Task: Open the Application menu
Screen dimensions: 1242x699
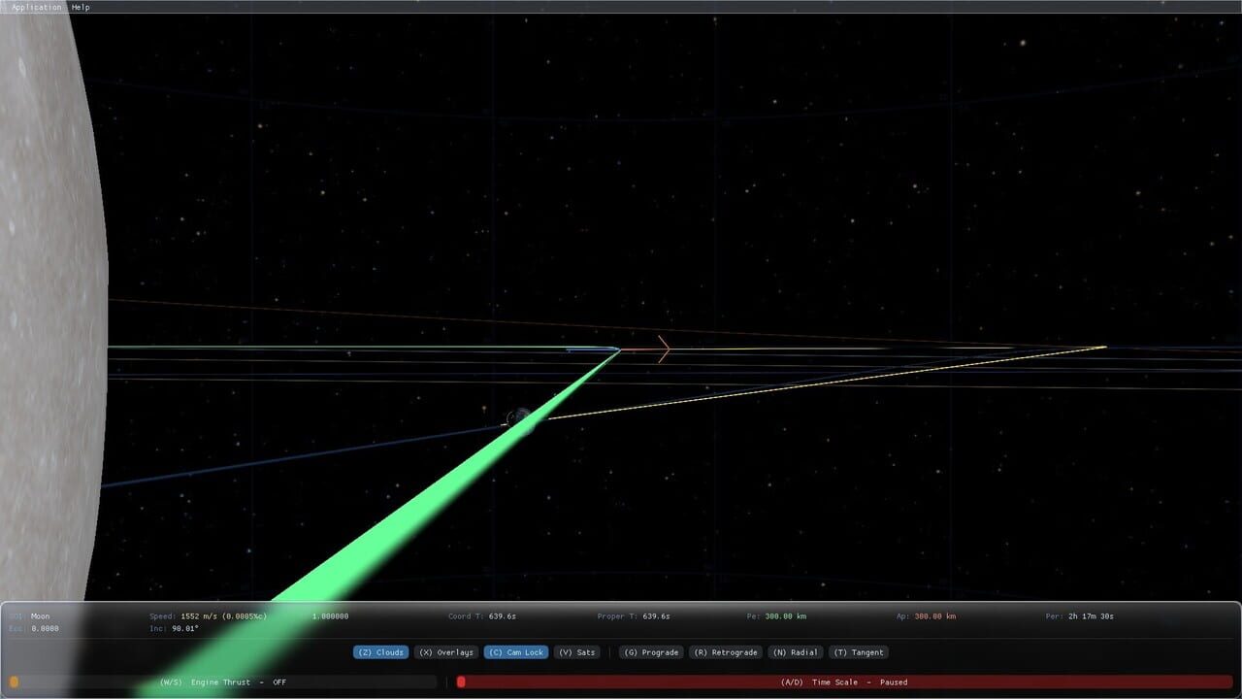Action: [36, 7]
